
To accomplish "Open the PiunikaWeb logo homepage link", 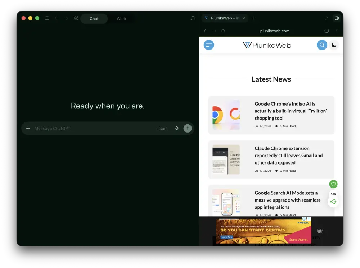I will click(x=267, y=45).
